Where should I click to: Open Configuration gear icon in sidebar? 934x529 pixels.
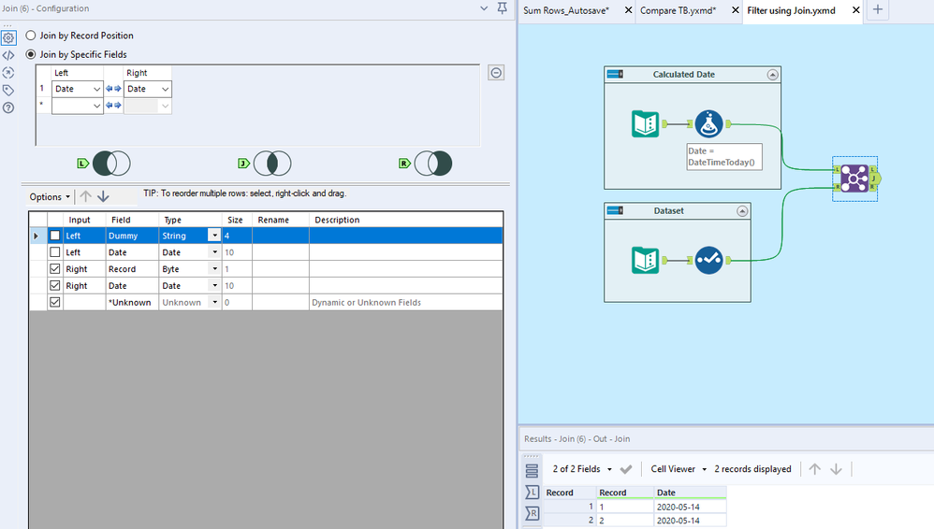pyautogui.click(x=8, y=38)
